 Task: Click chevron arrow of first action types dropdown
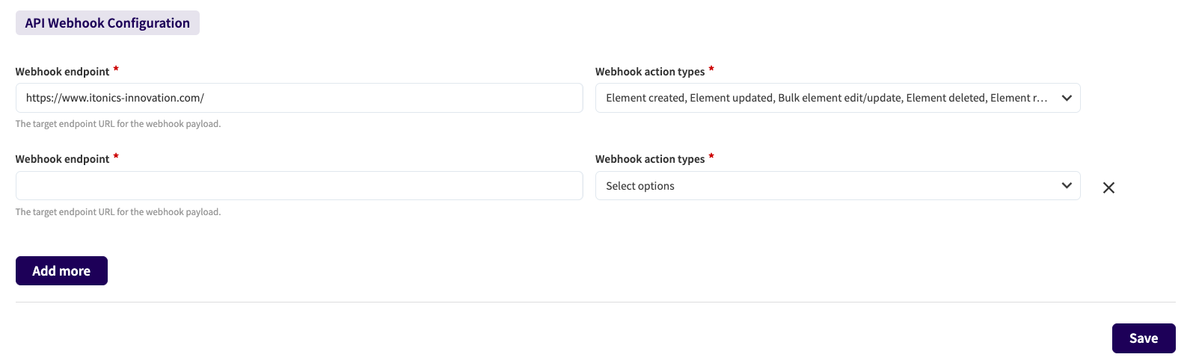(x=1067, y=98)
